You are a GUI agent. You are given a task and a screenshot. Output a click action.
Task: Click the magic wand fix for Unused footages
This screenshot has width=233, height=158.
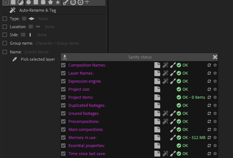tap(165, 113)
